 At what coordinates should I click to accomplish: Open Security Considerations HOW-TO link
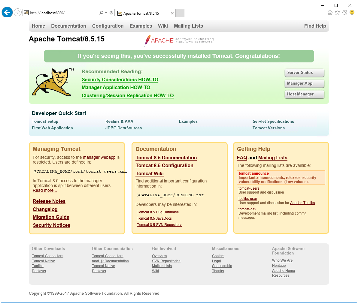[x=120, y=80]
